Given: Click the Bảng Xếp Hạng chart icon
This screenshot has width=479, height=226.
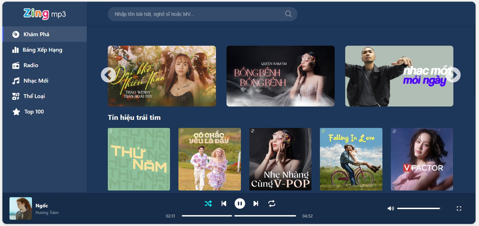Looking at the screenshot, I should click(x=16, y=50).
